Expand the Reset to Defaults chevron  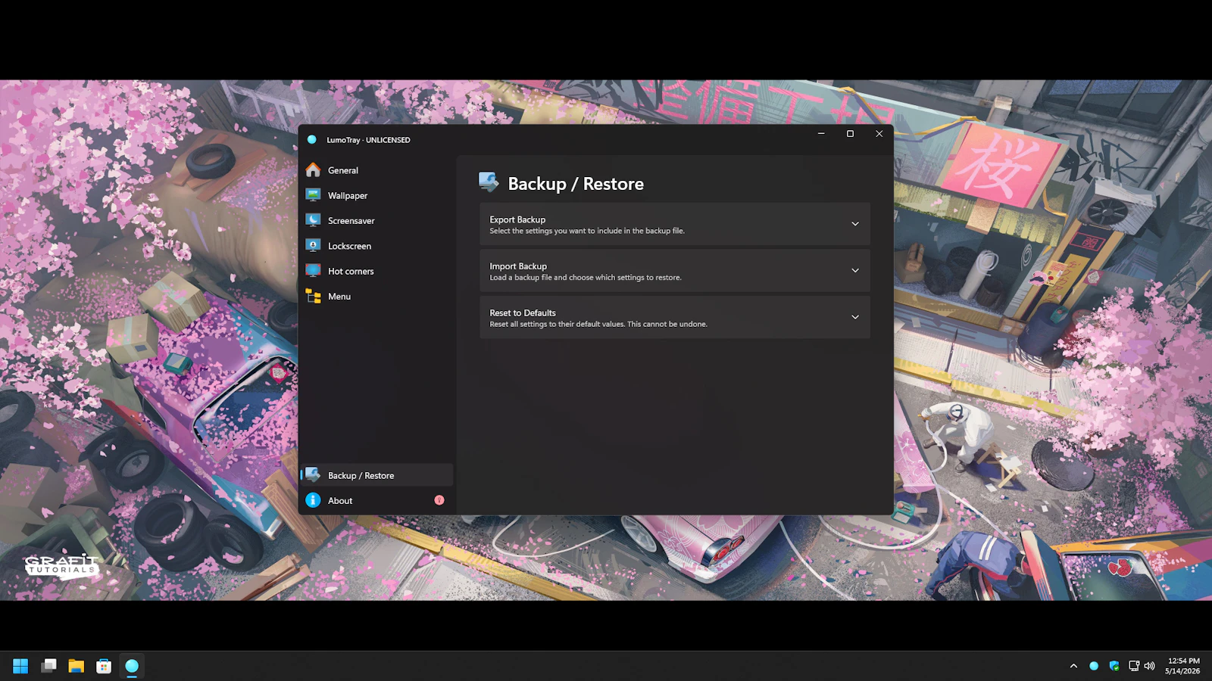[x=855, y=317]
